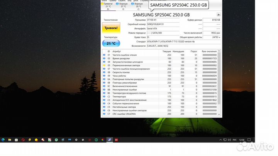Click the Буква тома field showing D:
278x156 pixels.
point(163,37)
